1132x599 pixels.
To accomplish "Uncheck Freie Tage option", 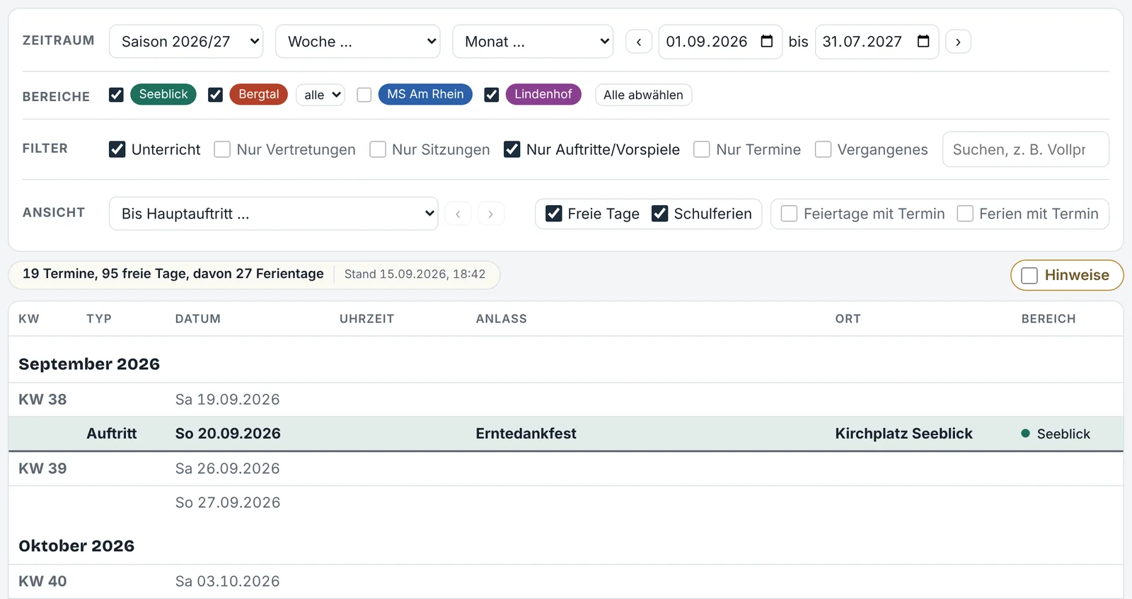I will [x=554, y=214].
